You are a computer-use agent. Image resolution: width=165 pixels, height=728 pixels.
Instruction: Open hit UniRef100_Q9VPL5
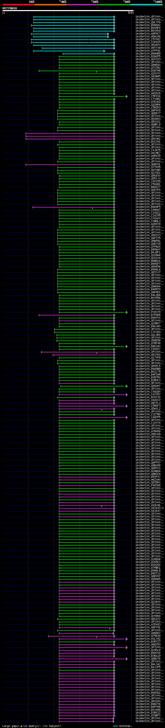click(148, 366)
